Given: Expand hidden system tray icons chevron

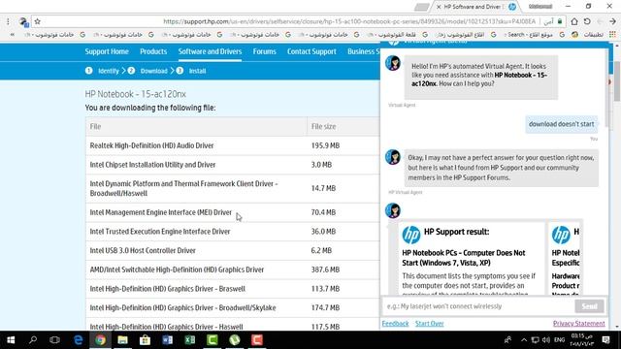Looking at the screenshot, I should pos(524,340).
